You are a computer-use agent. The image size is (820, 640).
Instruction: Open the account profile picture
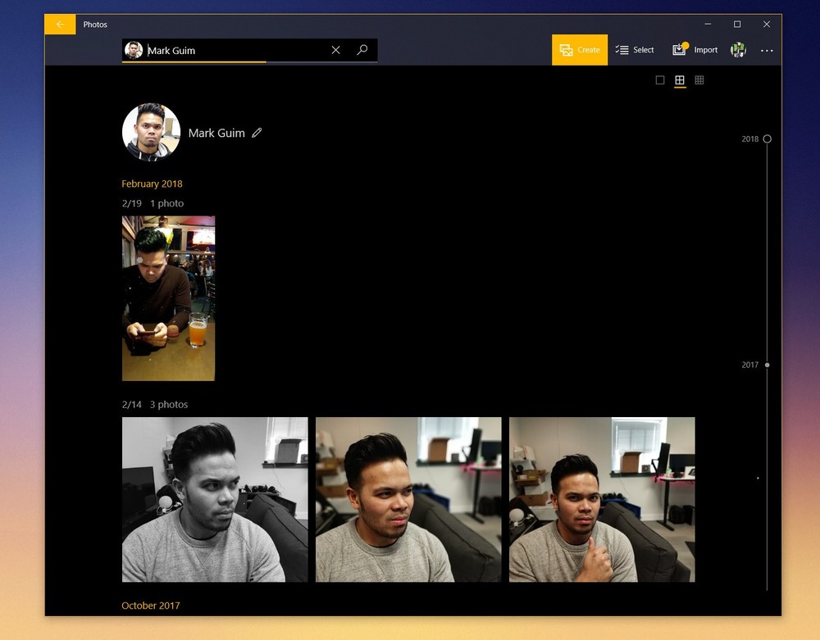[x=738, y=50]
